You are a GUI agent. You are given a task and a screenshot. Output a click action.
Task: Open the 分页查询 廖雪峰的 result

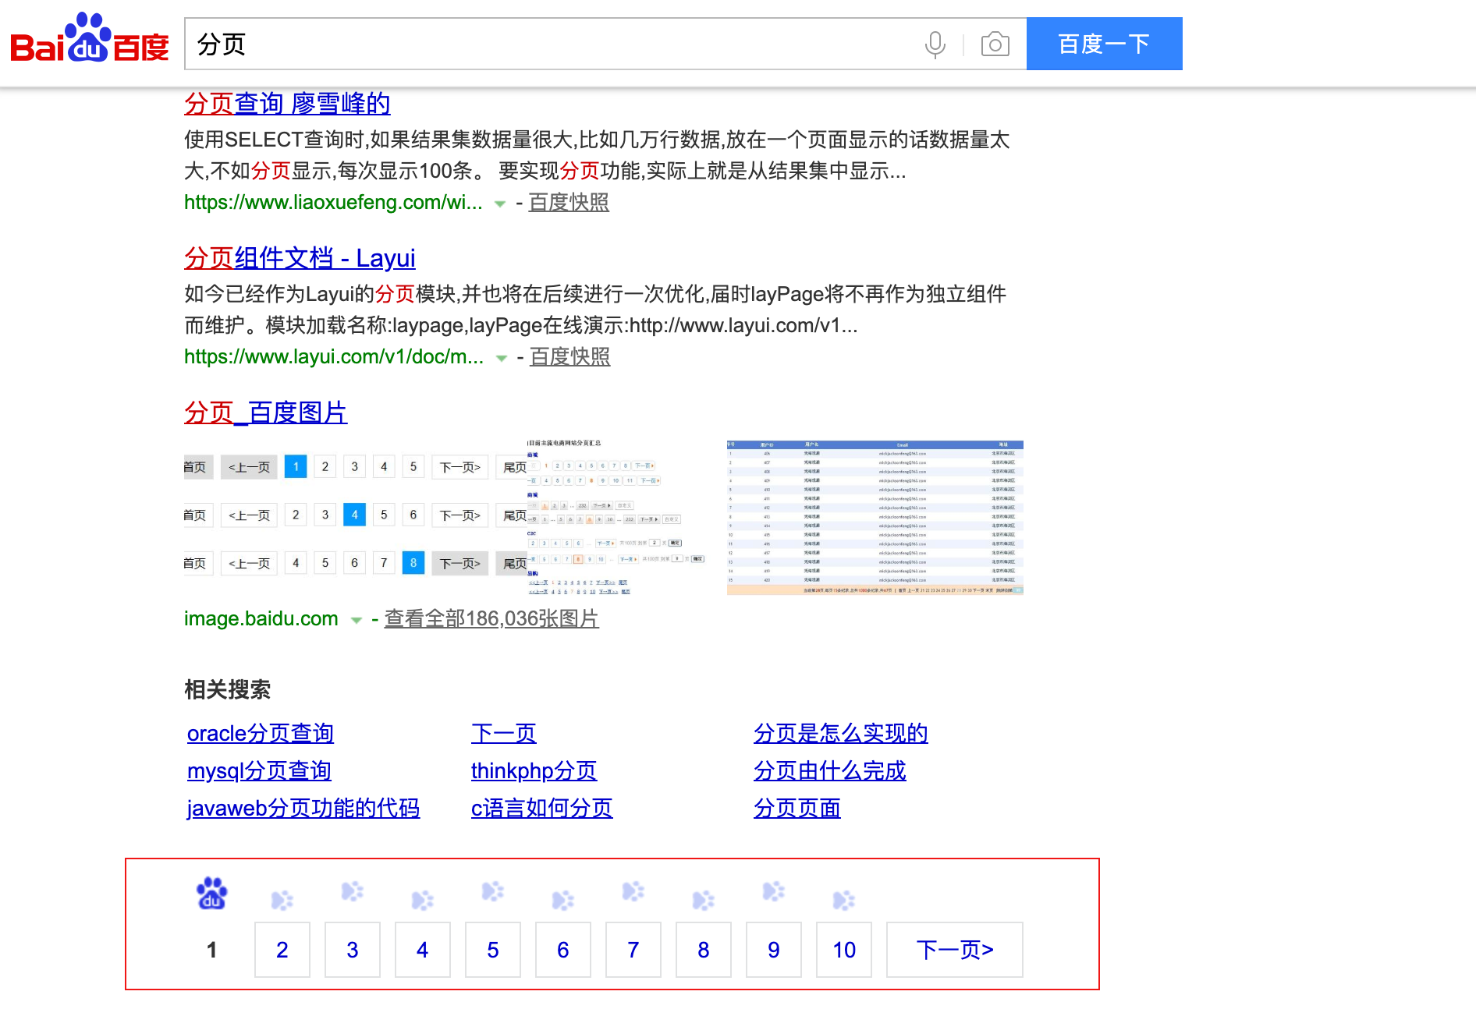pyautogui.click(x=287, y=103)
